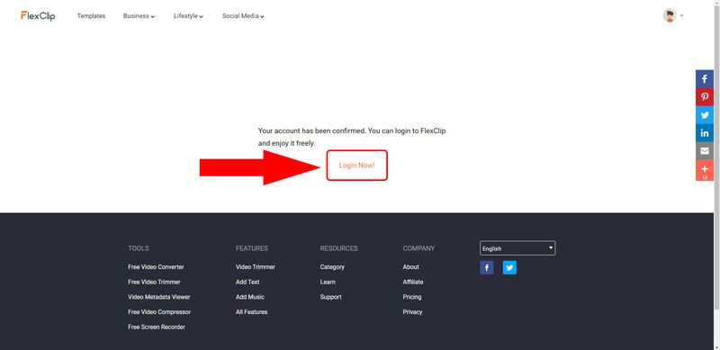
Task: Open Pricing under Company
Action: 412,297
